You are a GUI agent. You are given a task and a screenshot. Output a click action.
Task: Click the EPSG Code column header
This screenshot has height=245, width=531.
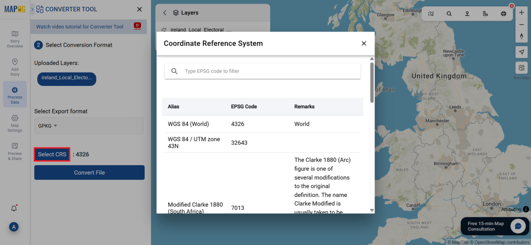244,107
